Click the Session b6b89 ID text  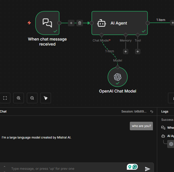(x=134, y=111)
